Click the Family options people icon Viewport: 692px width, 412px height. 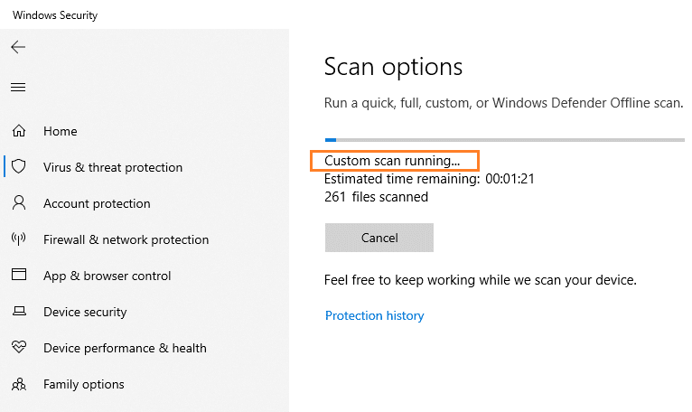tap(19, 384)
